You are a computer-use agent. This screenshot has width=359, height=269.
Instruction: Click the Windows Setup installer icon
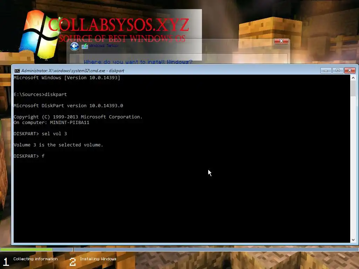[x=85, y=46]
